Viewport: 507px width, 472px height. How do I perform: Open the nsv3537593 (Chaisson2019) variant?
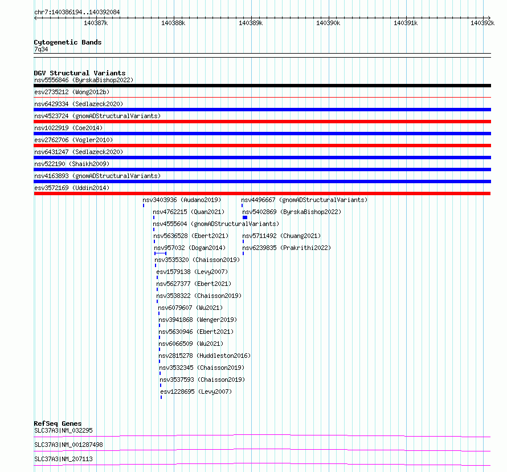[x=202, y=380]
